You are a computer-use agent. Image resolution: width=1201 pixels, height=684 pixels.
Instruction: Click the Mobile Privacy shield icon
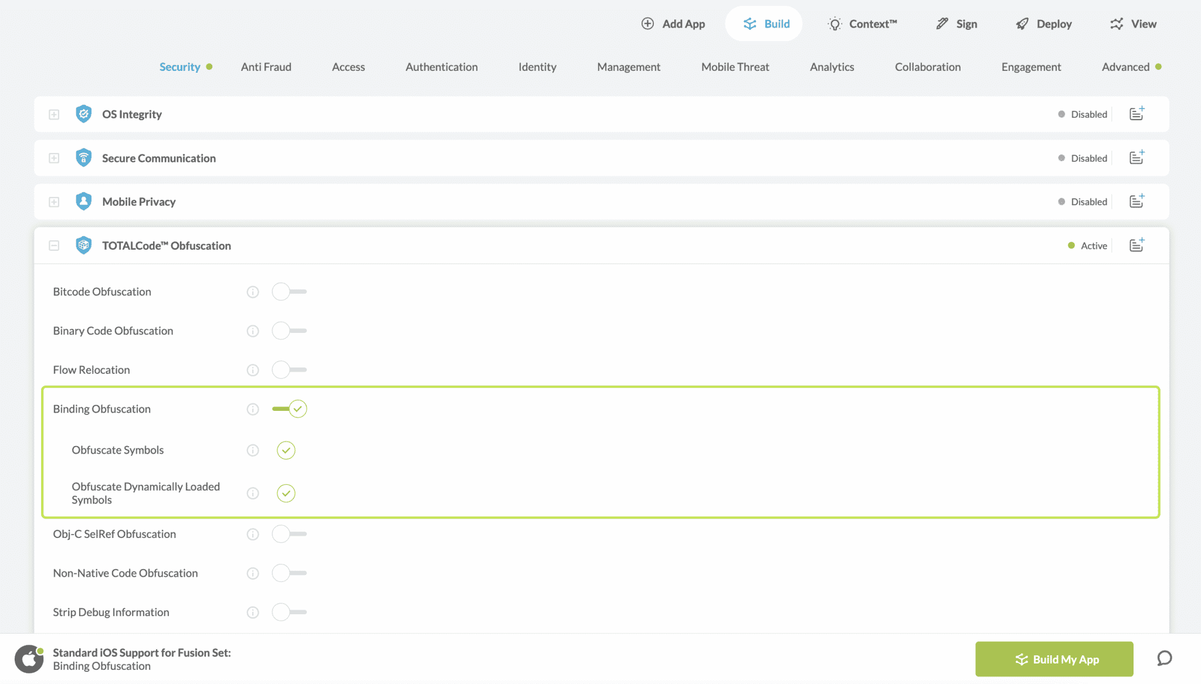pyautogui.click(x=84, y=201)
